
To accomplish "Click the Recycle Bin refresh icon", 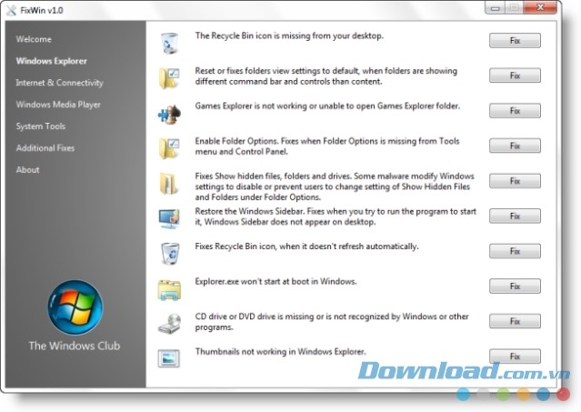I will [170, 254].
